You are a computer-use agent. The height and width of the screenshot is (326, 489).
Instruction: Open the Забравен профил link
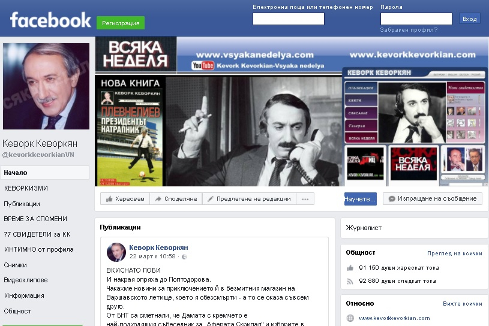(409, 30)
